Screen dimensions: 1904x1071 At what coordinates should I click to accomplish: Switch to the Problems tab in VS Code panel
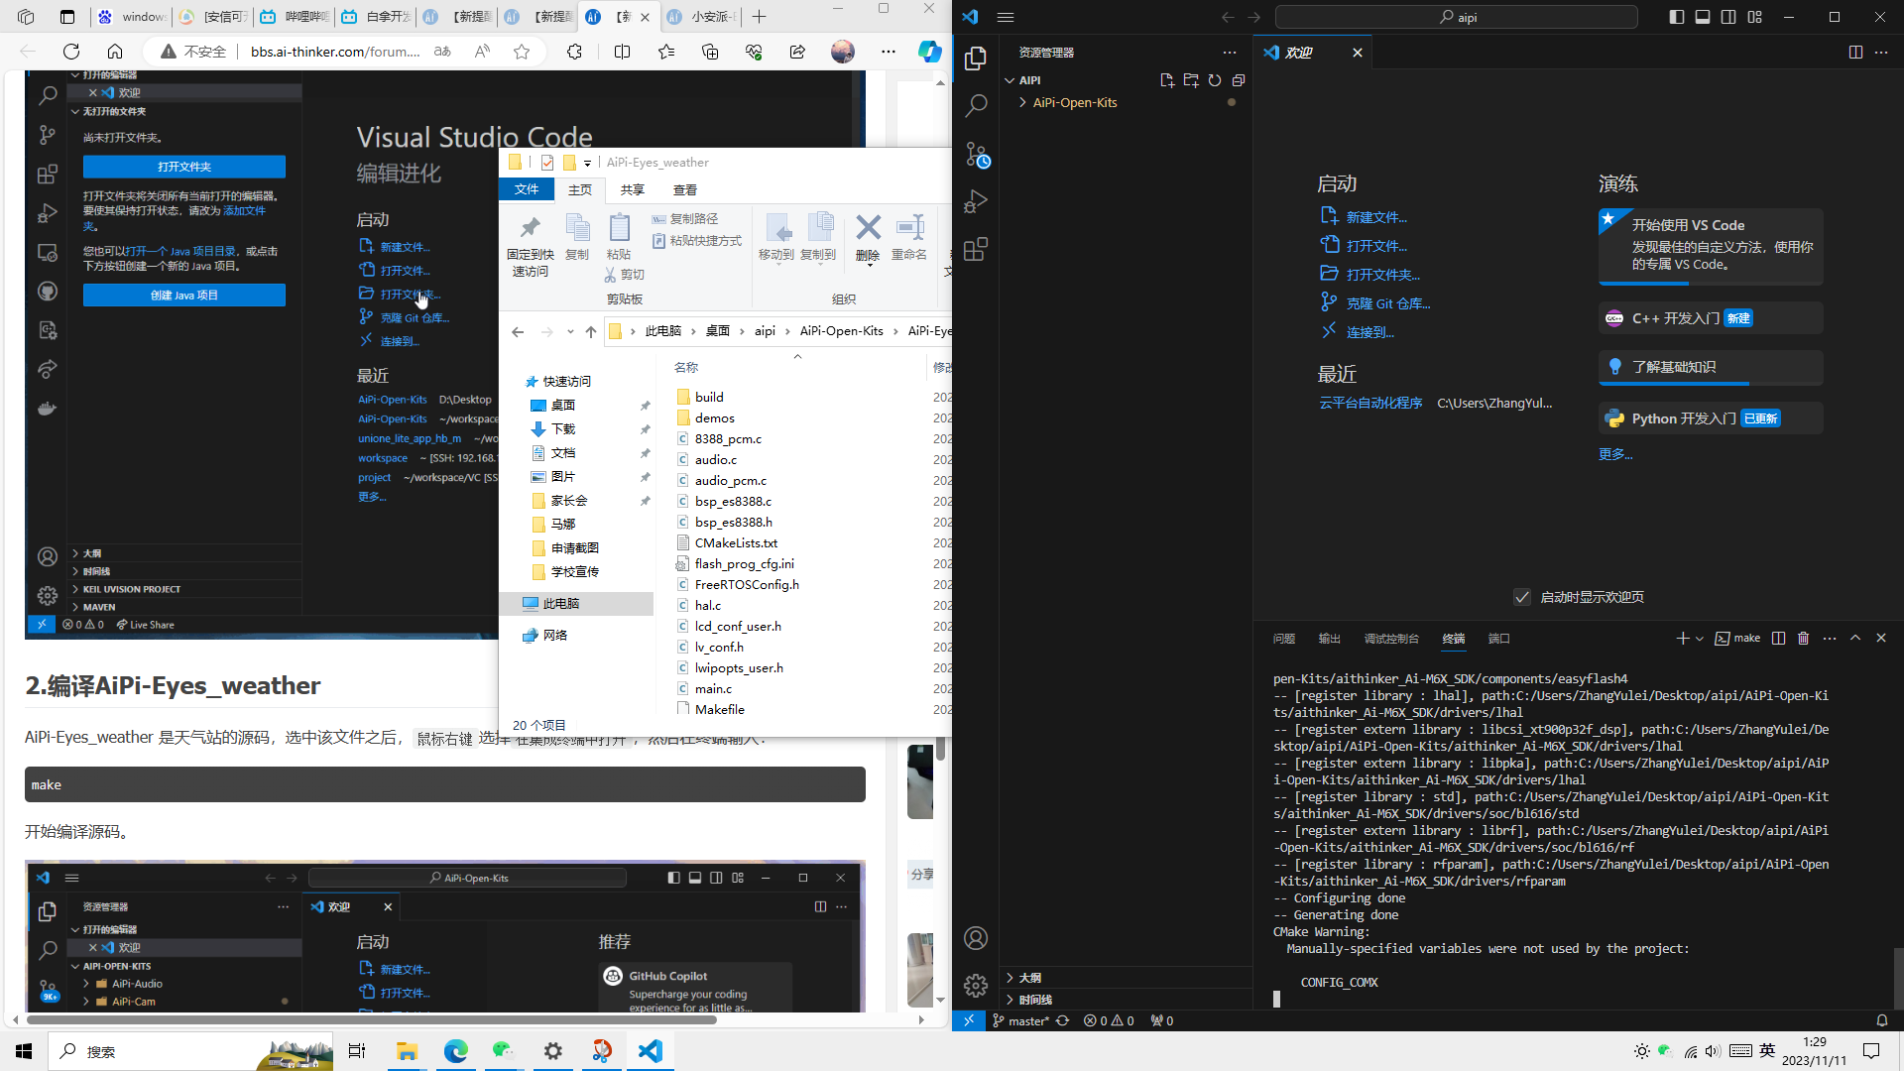pos(1284,639)
